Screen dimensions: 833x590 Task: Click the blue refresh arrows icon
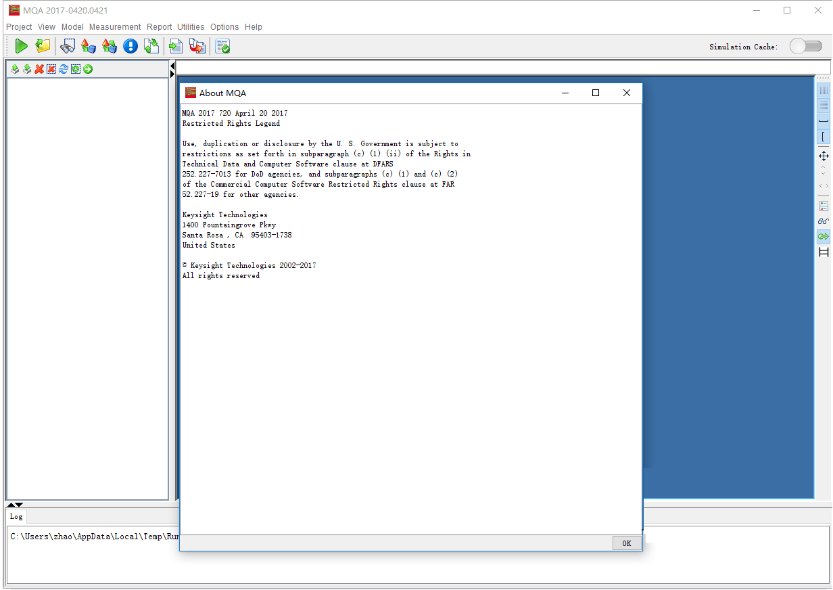(x=64, y=69)
